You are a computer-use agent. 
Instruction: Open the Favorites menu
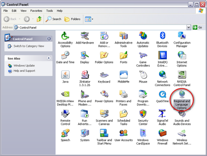(36, 11)
